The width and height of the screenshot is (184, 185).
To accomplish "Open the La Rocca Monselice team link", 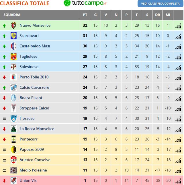I will 37,129.
